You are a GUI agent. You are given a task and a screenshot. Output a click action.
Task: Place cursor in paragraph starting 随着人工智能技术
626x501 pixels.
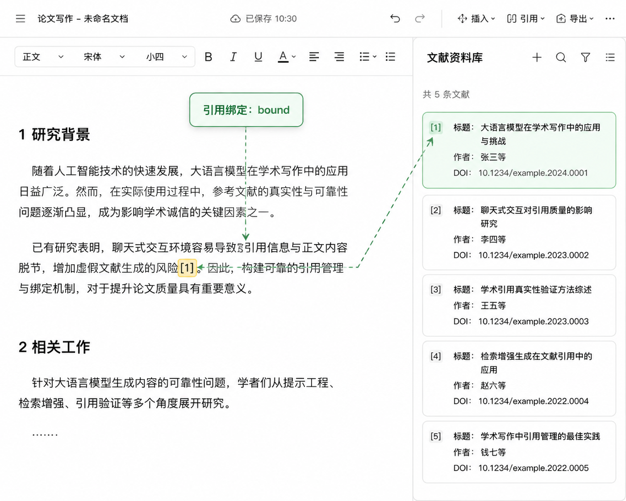point(183,192)
